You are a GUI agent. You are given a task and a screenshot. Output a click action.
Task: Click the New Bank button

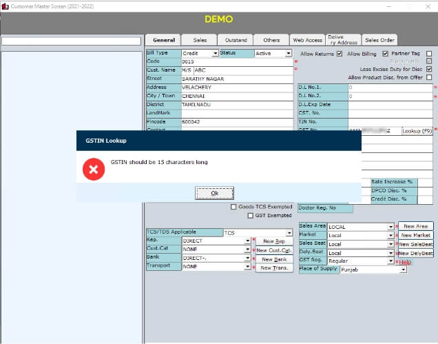click(x=274, y=259)
